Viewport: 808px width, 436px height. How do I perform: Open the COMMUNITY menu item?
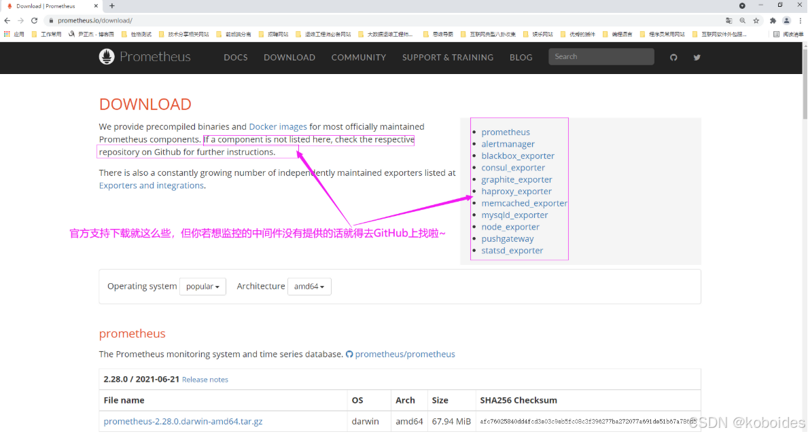coord(359,58)
